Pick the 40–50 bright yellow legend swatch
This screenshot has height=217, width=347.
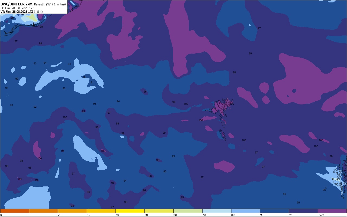click(130, 211)
